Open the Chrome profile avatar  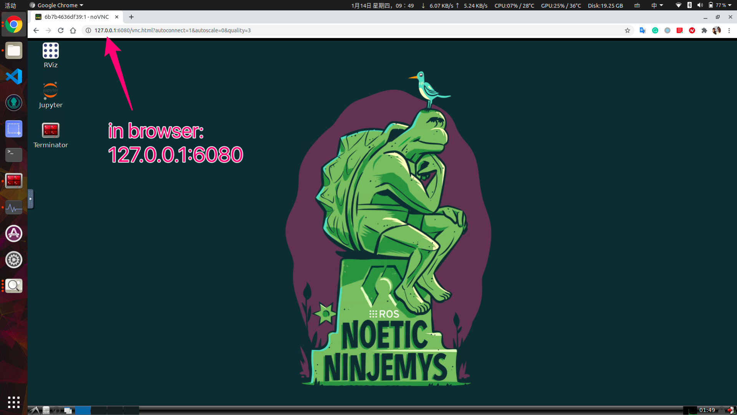(717, 30)
